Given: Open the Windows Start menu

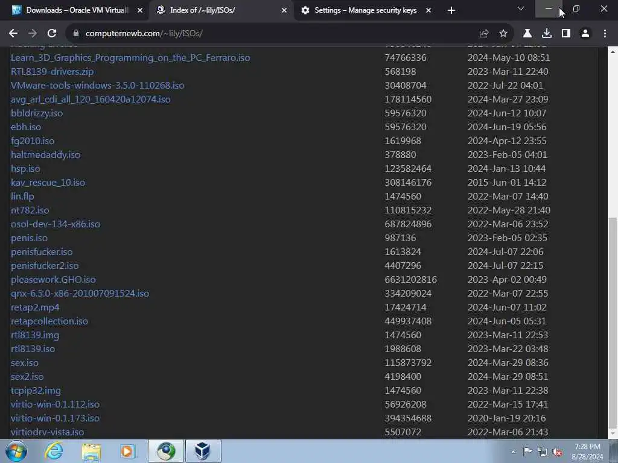Looking at the screenshot, I should pos(16,451).
